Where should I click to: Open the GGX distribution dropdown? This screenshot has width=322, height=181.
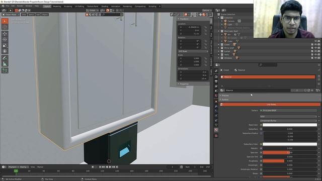click(288, 116)
